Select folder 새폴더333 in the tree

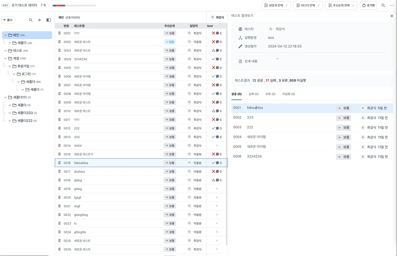tap(25, 113)
